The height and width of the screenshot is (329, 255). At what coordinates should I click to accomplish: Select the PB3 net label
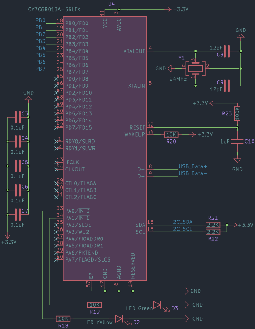[x=40, y=41]
